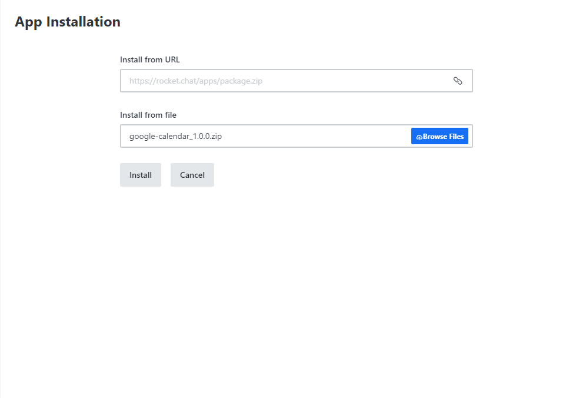Click the 'Install from file' label
This screenshot has height=398, width=586.
coord(148,115)
